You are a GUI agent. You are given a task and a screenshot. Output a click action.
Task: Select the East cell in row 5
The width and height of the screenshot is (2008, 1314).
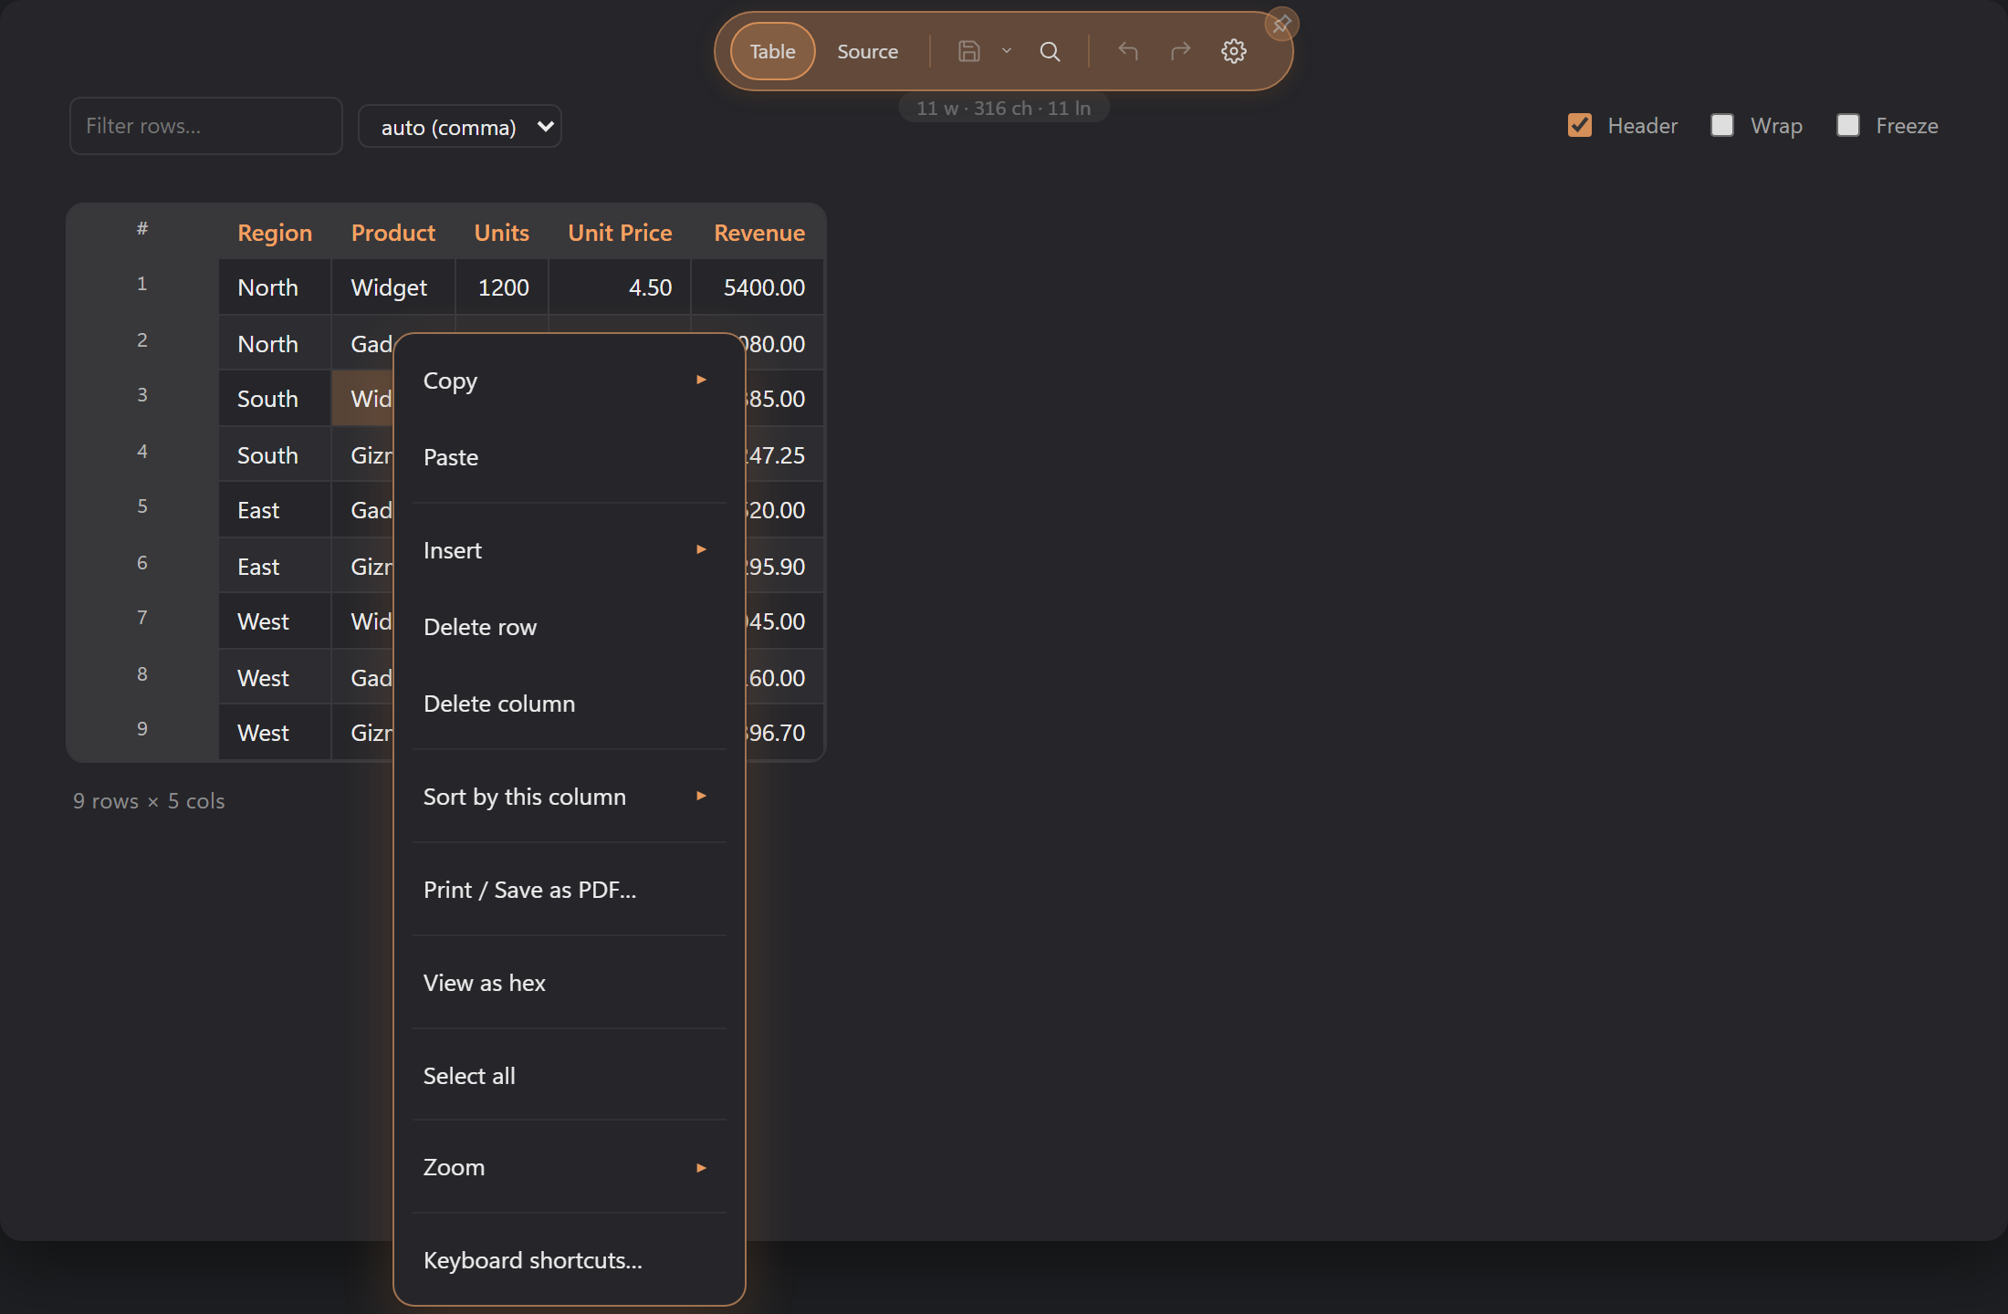click(275, 510)
